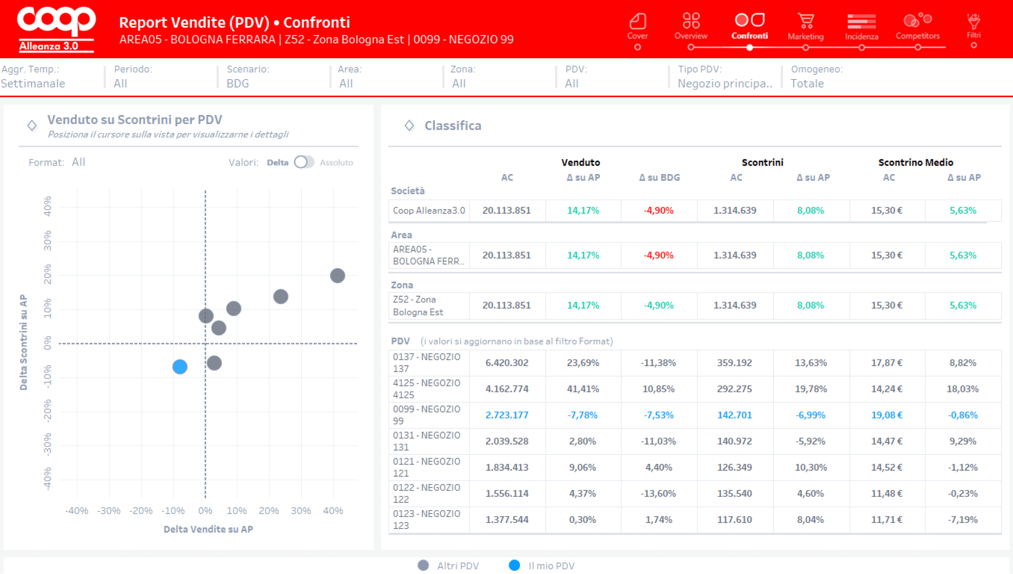
Task: Select row 0131 - NEGOZIO 131
Action: point(695,441)
